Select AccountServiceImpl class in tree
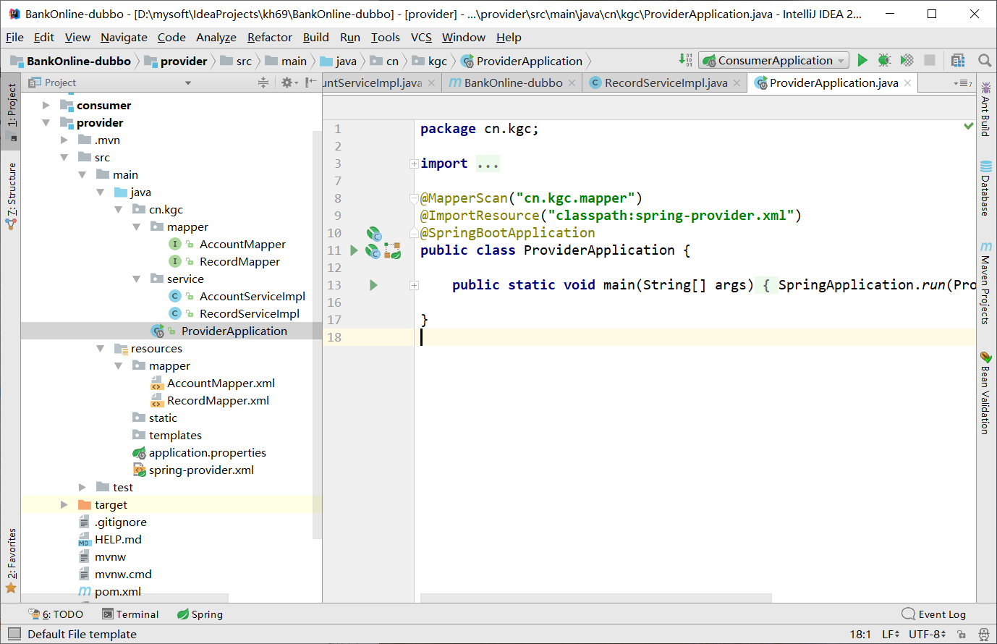Screen dimensions: 997x644 [x=253, y=297]
